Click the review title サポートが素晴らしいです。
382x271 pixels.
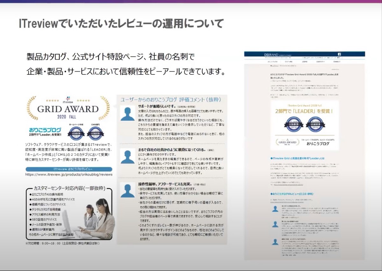click(x=157, y=106)
